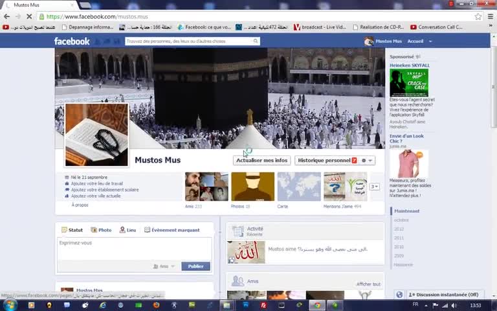
Task: Open the friend requests icon in Facebook header
Action: [x=98, y=41]
